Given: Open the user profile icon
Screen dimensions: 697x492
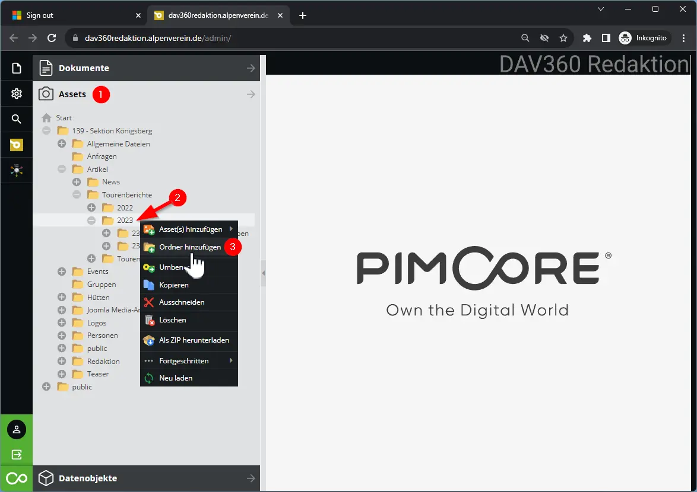Looking at the screenshot, I should coord(16,429).
